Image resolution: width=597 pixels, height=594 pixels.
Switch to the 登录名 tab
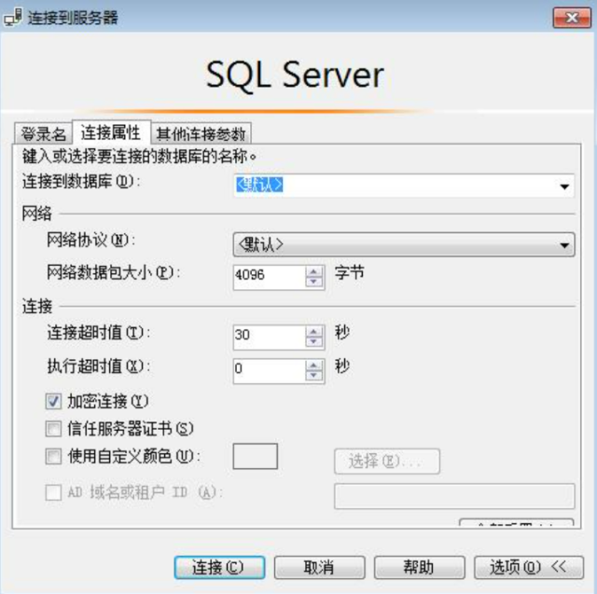43,133
